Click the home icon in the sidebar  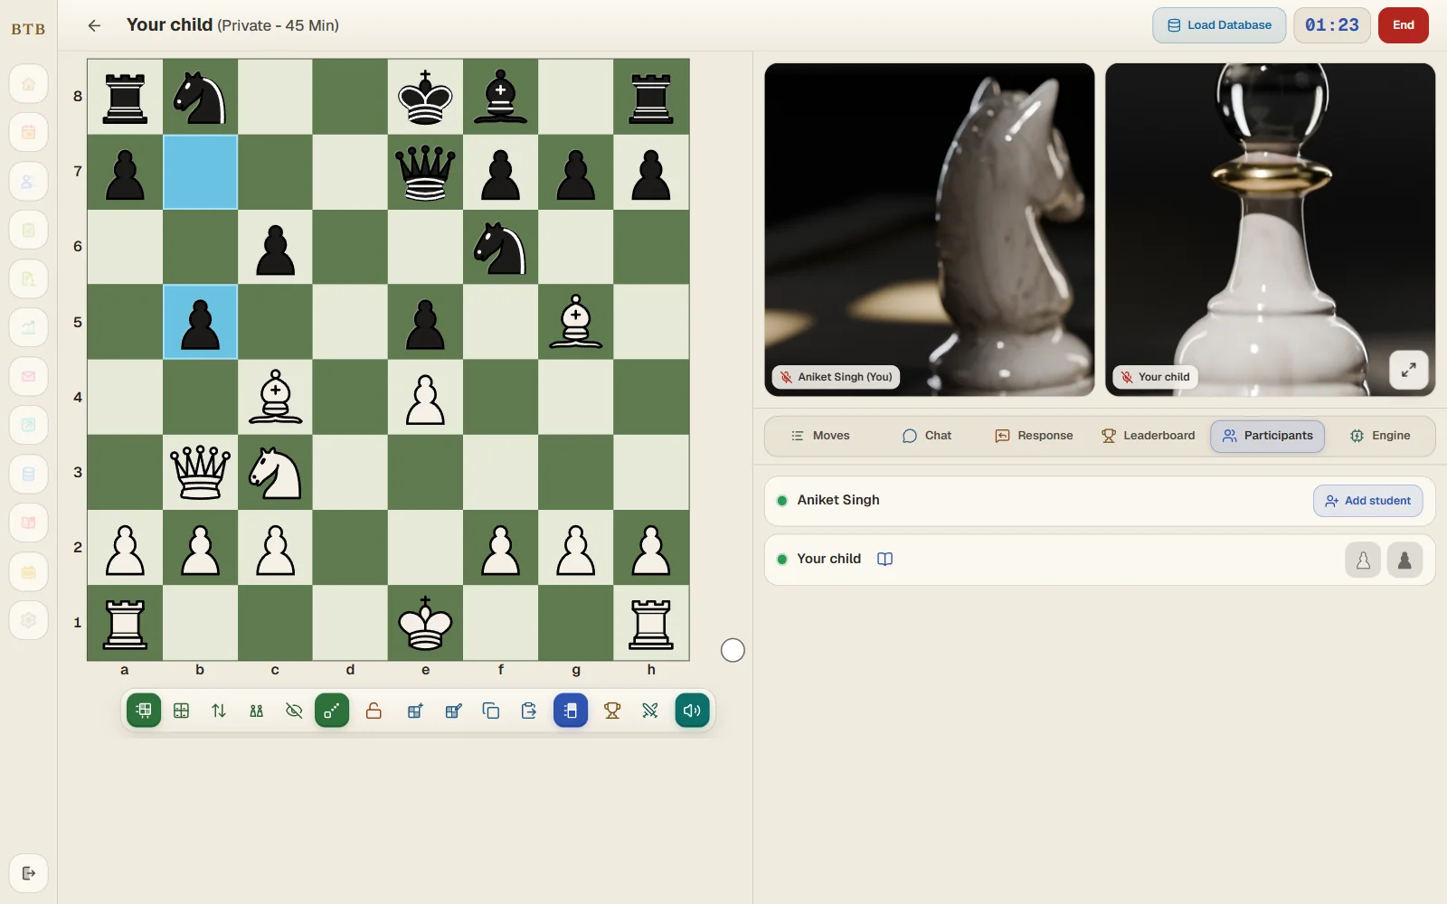[x=29, y=84]
